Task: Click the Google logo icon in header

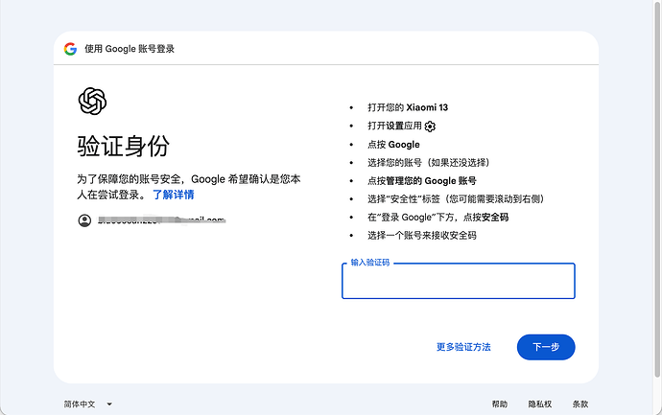Action: point(70,49)
